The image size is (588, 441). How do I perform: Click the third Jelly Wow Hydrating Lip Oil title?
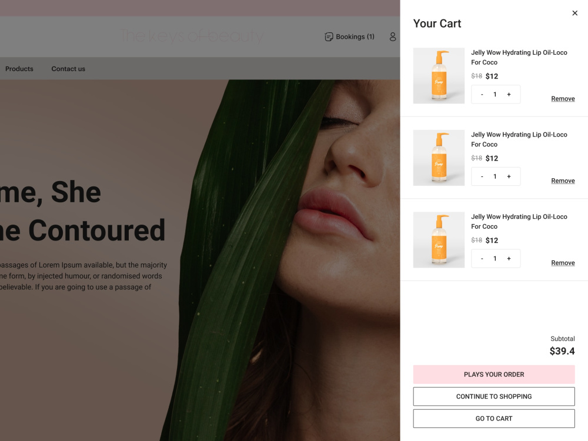[x=519, y=222]
